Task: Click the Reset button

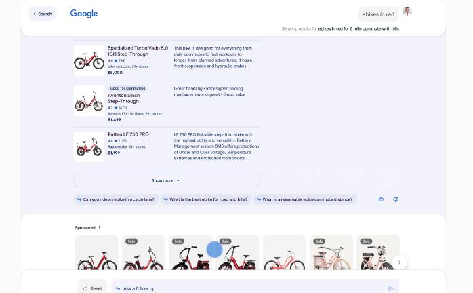Action: click(x=93, y=288)
